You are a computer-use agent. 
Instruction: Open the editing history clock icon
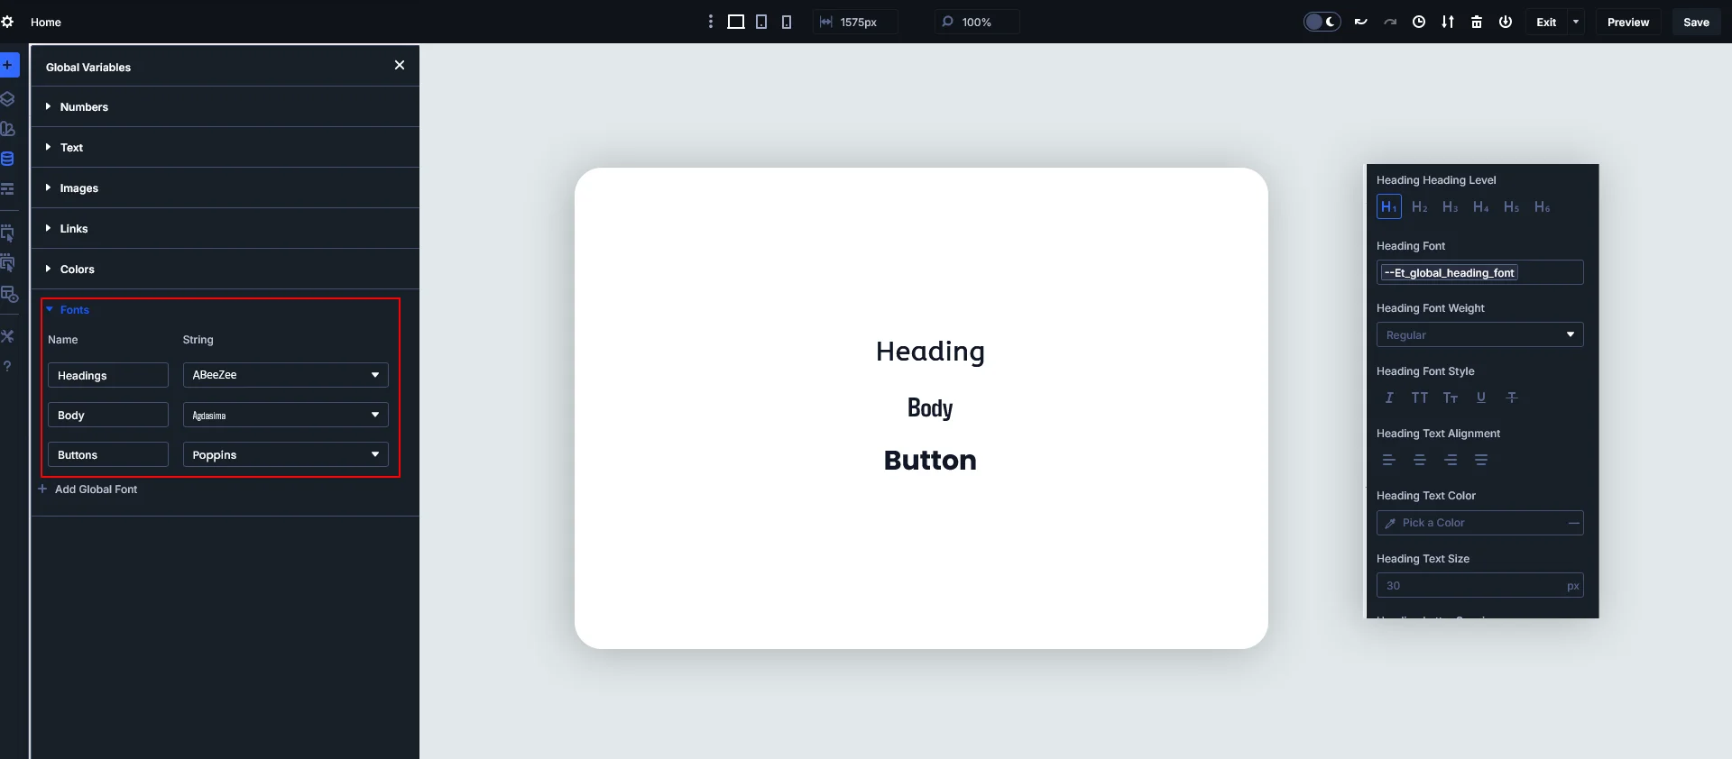coord(1419,22)
